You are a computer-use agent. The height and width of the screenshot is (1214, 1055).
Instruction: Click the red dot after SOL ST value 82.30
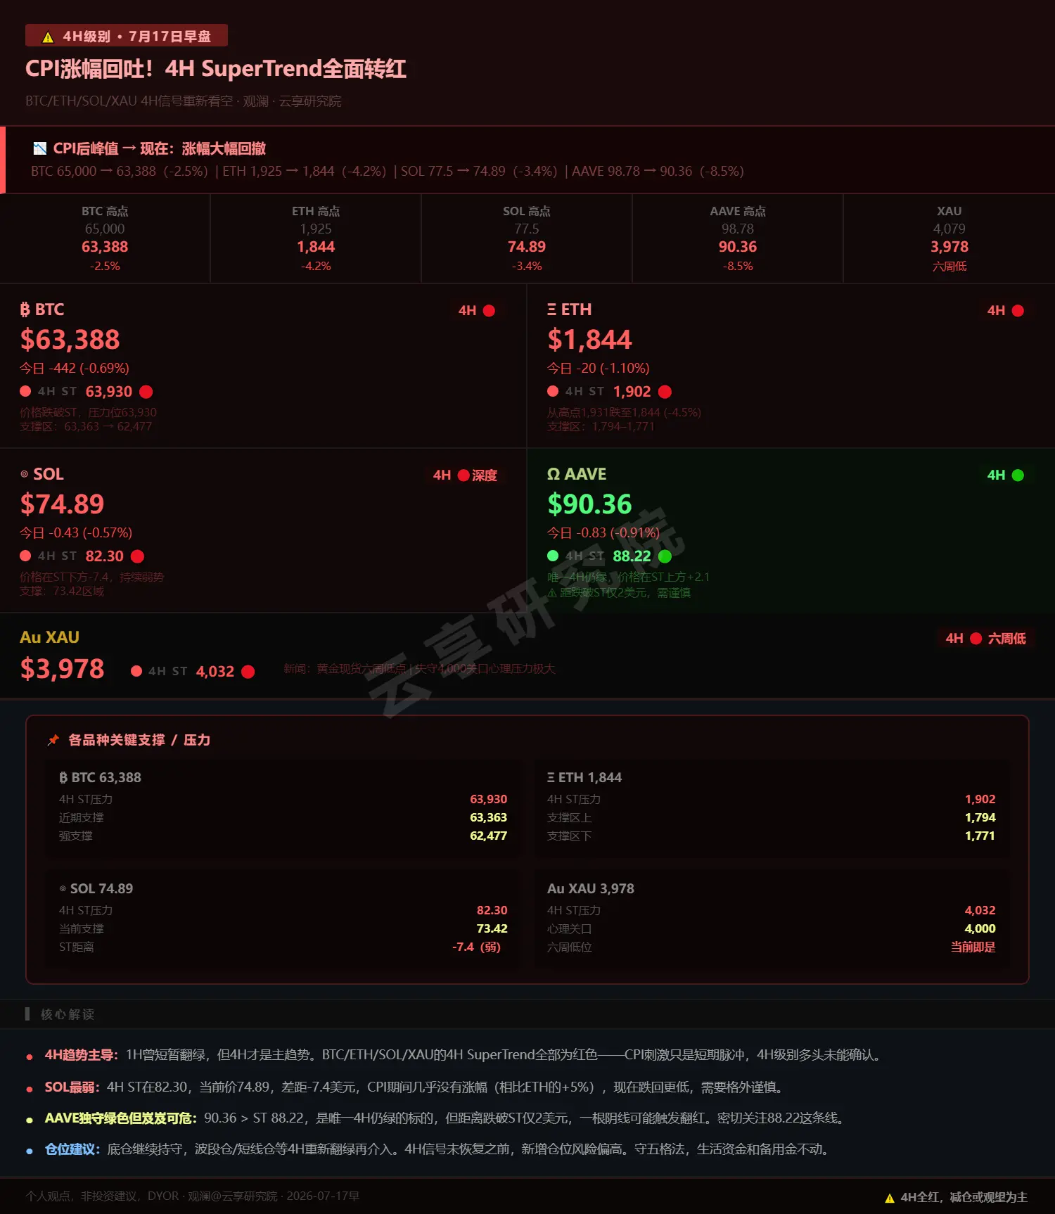point(137,556)
